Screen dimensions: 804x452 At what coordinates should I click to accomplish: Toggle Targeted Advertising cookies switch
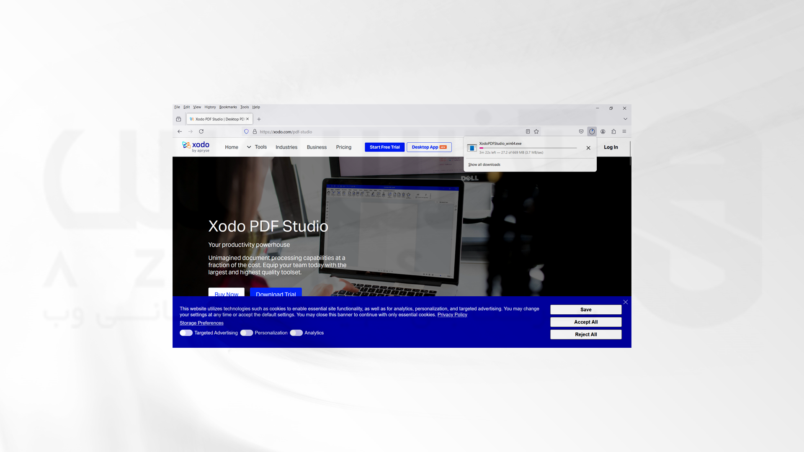coord(186,333)
